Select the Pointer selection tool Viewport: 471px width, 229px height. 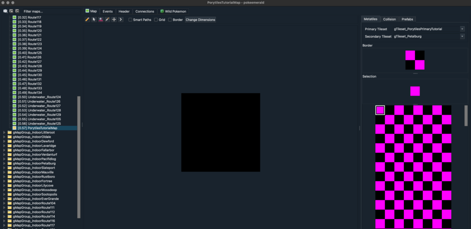94,19
